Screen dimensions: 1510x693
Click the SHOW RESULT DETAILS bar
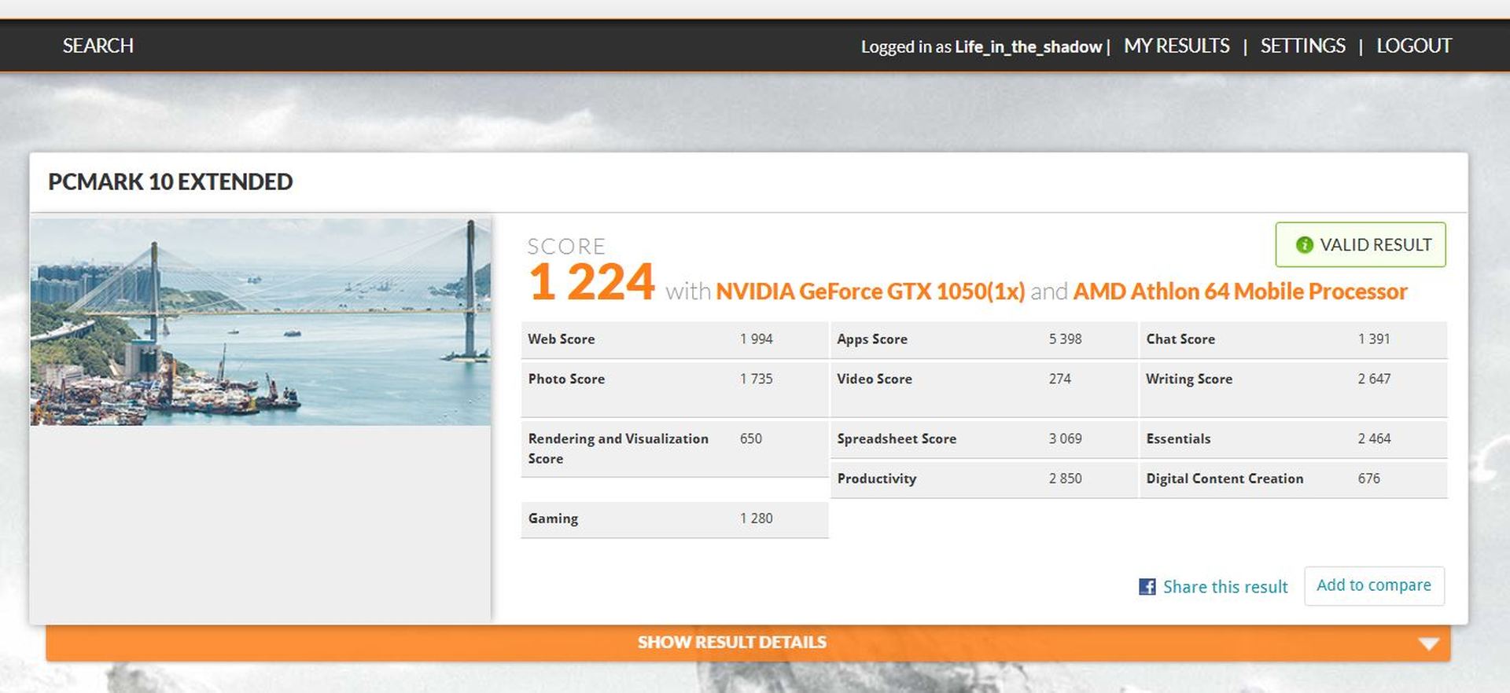pos(748,643)
